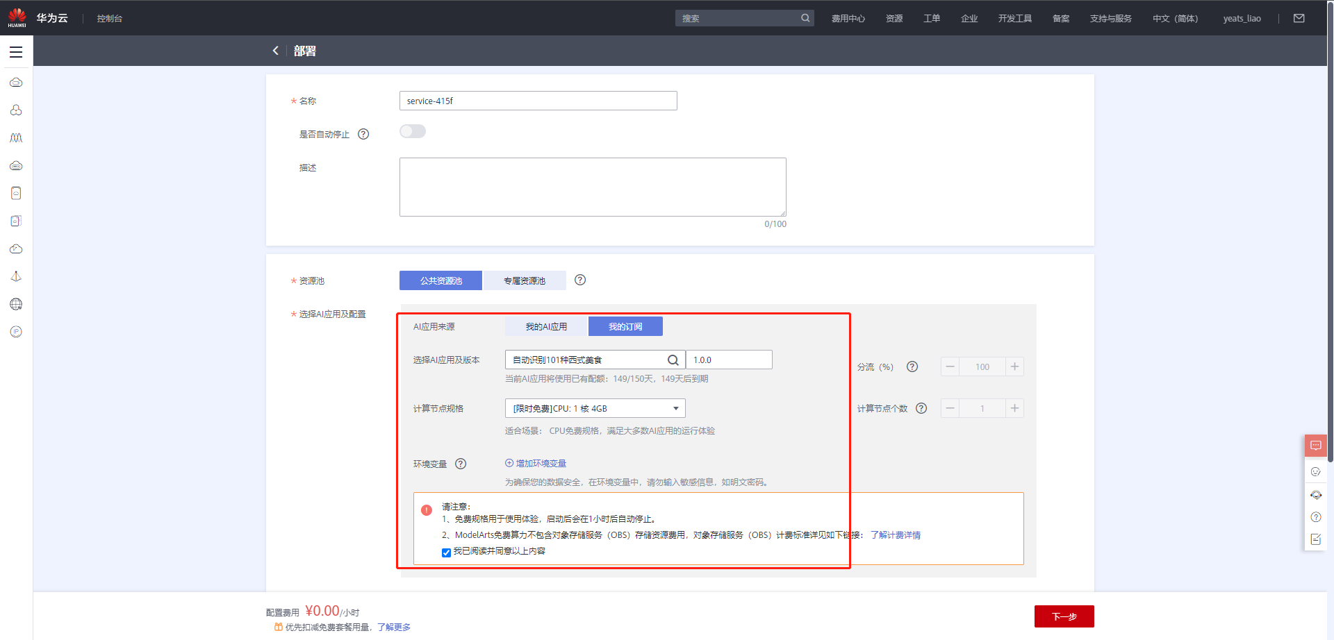Image resolution: width=1334 pixels, height=640 pixels.
Task: Show help for 环境变量
Action: pos(461,464)
